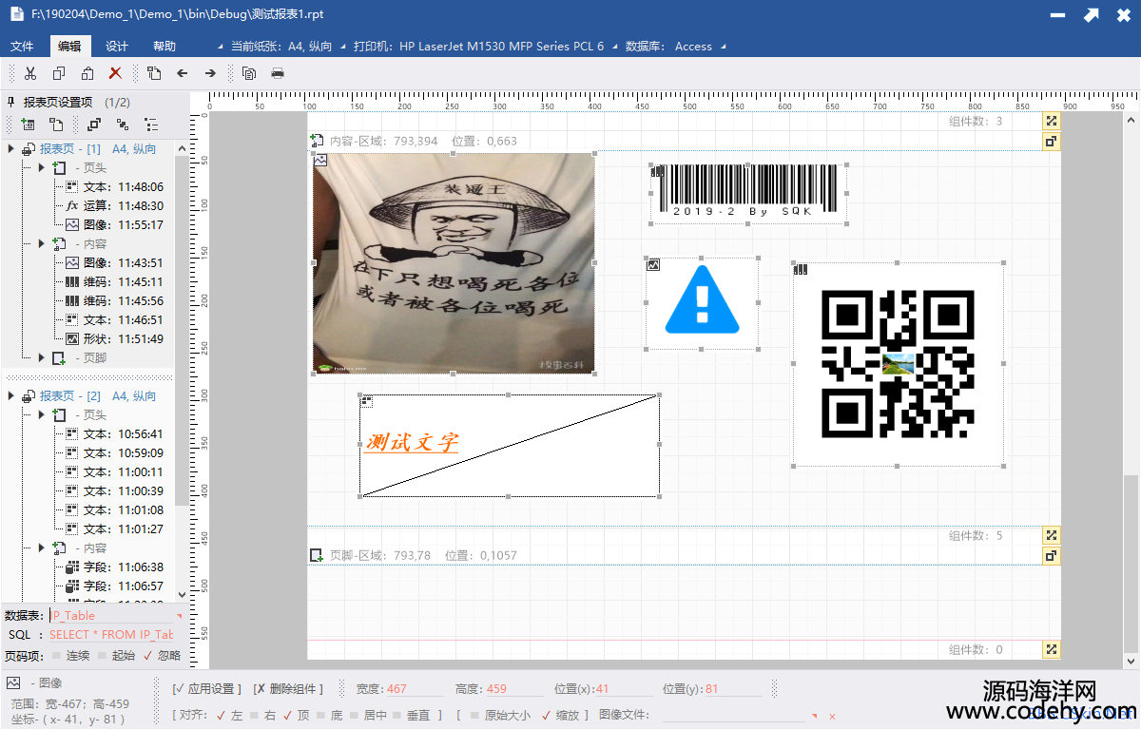Screen dimensions: 1141x730
Task: Click the SQL field with SELECT * FROM
Action: point(112,635)
